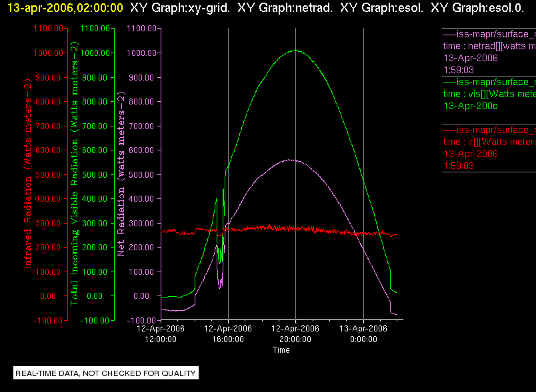Image resolution: width=536 pixels, height=392 pixels.
Task: Click the red -100.00 tick on infrared axis
Action: click(48, 321)
